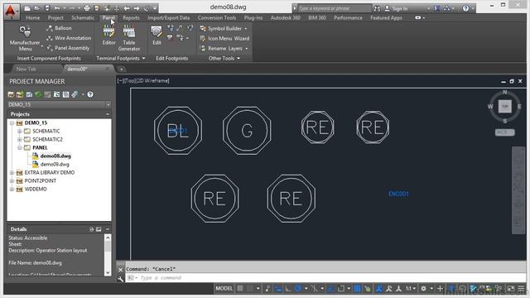This screenshot has width=530, height=298.
Task: Select demo08.dwg in project tree
Action: click(x=55, y=156)
